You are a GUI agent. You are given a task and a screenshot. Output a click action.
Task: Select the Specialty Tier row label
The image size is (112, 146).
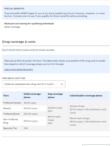10,128
